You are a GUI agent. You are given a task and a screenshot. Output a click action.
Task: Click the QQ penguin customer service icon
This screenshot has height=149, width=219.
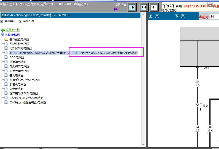[x=210, y=5]
